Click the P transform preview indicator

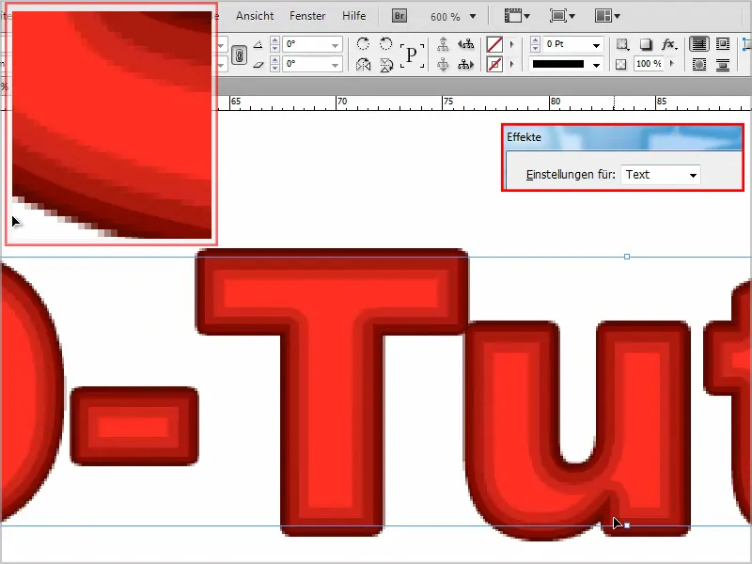[x=412, y=55]
